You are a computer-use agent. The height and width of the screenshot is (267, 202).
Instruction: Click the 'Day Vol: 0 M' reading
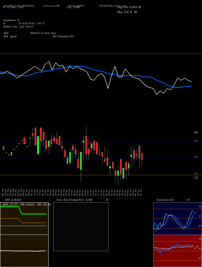[127, 12]
